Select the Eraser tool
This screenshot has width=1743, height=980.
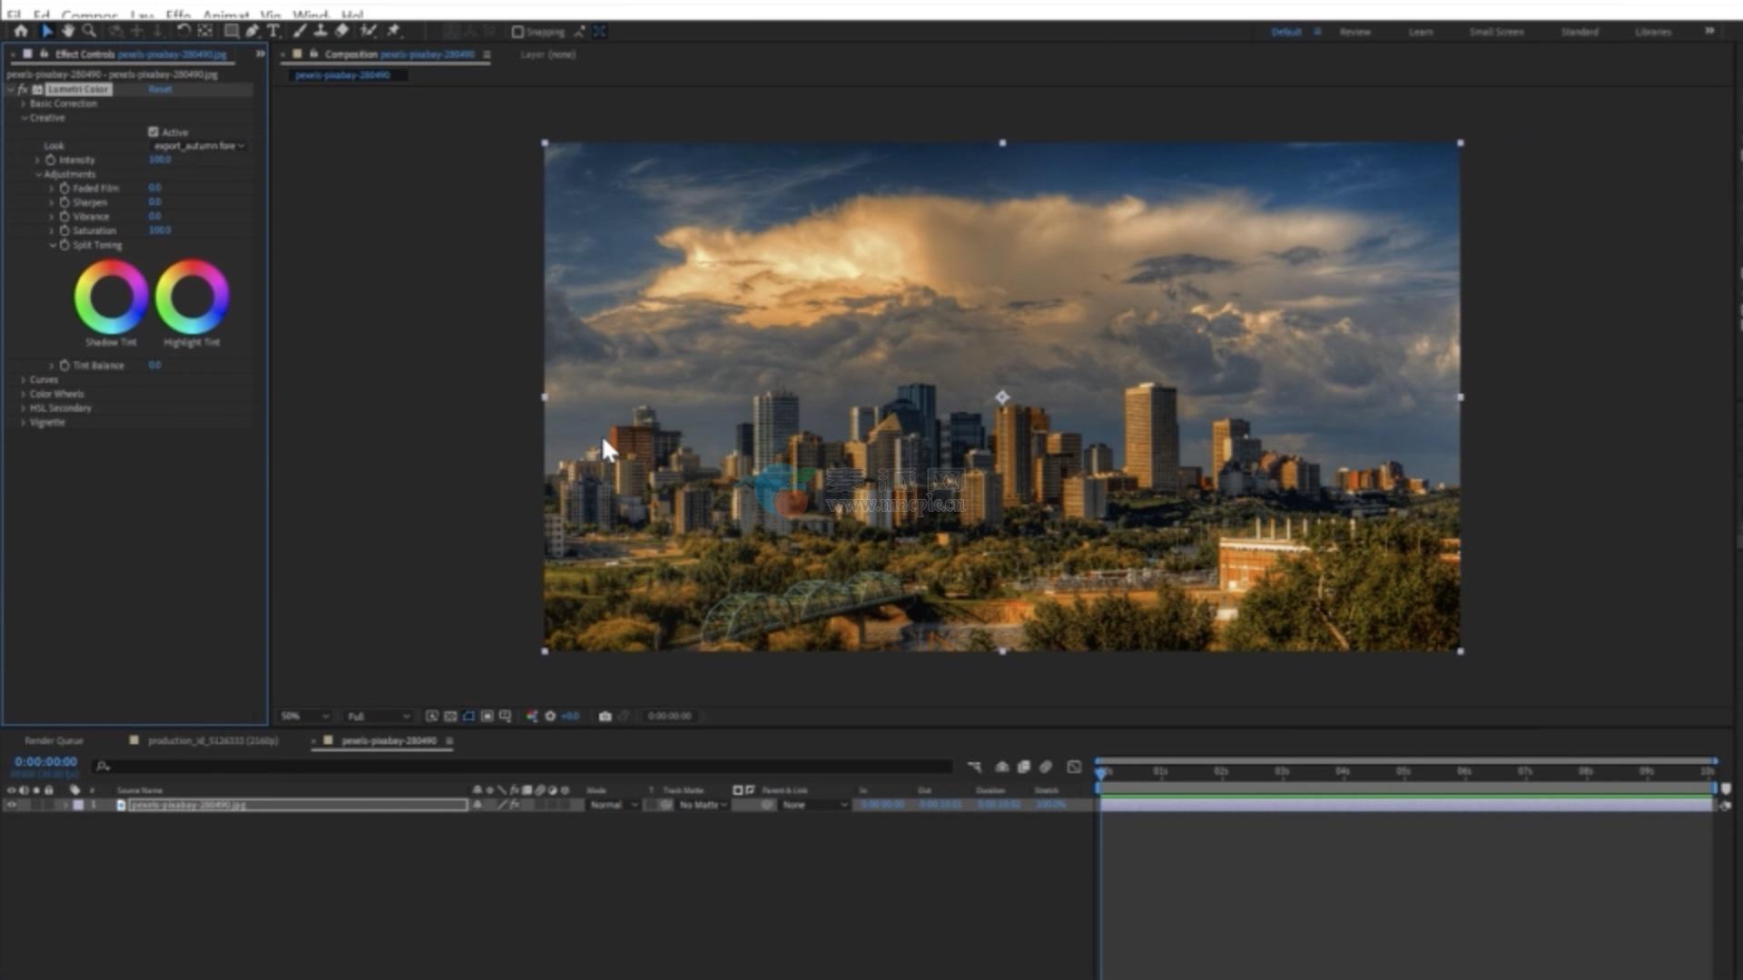pyautogui.click(x=341, y=31)
